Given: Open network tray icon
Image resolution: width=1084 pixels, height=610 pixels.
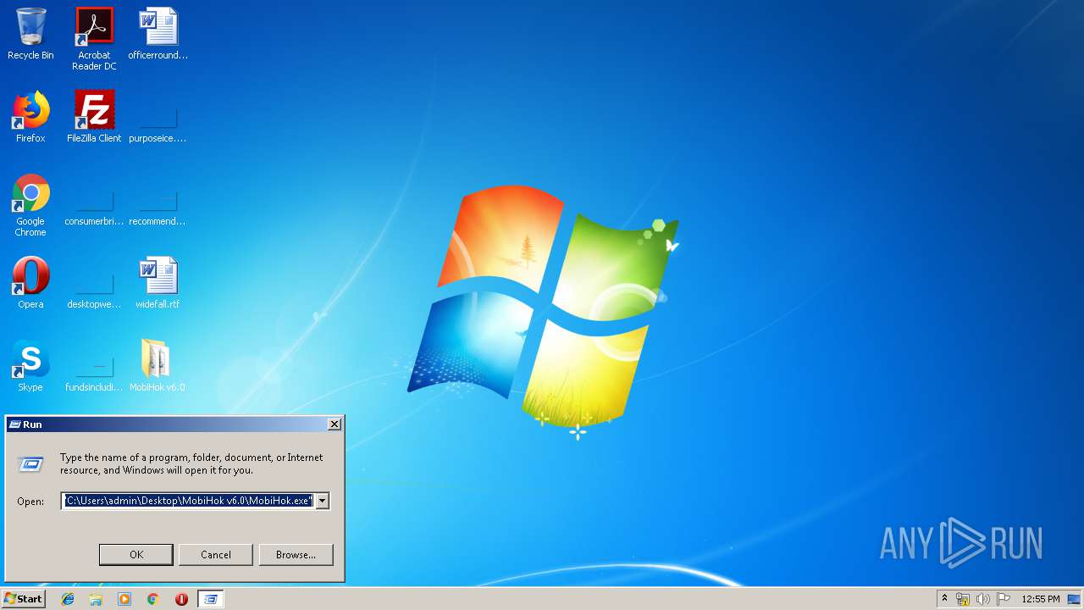Looking at the screenshot, I should point(963,599).
